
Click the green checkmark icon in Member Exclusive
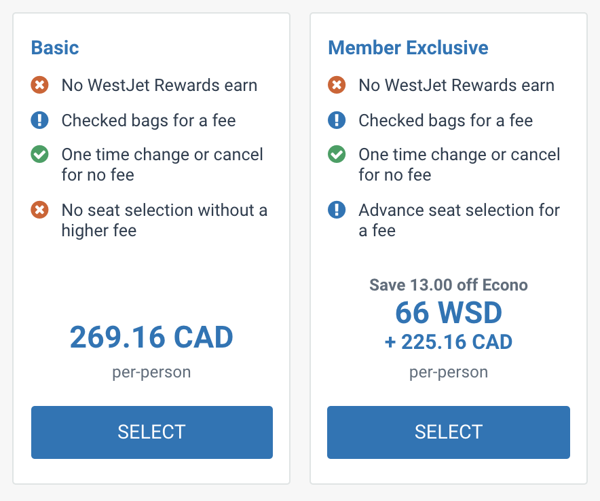tap(337, 155)
